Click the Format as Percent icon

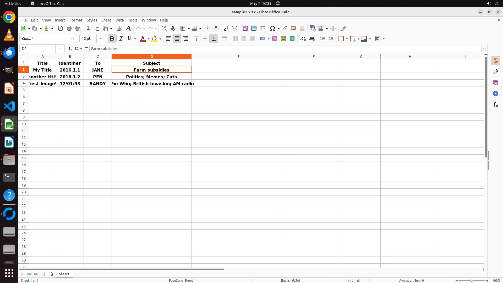[x=275, y=39]
